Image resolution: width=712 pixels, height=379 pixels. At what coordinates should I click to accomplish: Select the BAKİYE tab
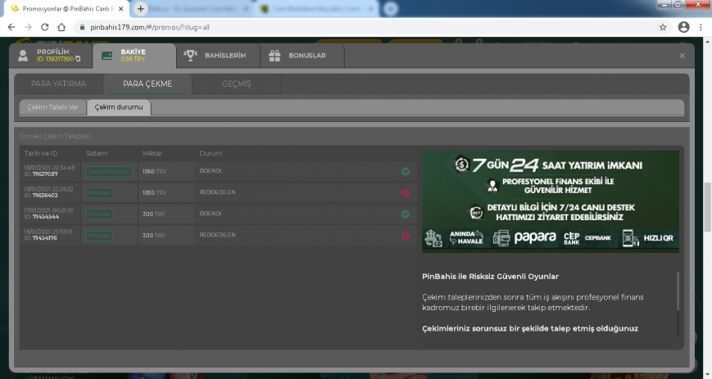(134, 56)
